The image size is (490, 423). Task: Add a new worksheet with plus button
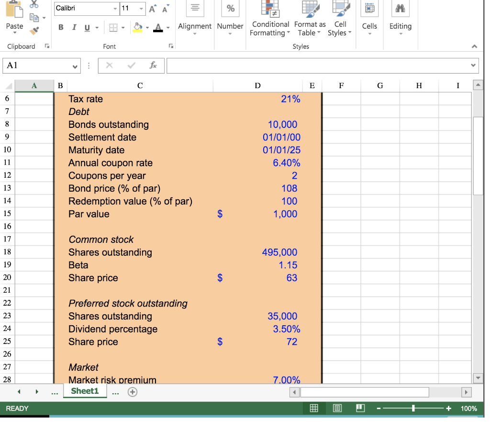point(133,391)
